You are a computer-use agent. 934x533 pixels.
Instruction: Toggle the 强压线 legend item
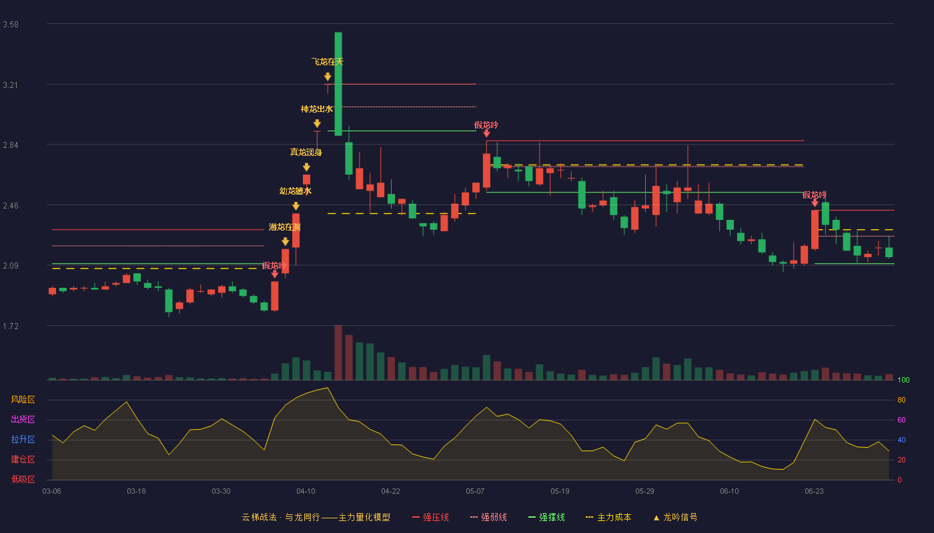(x=430, y=517)
